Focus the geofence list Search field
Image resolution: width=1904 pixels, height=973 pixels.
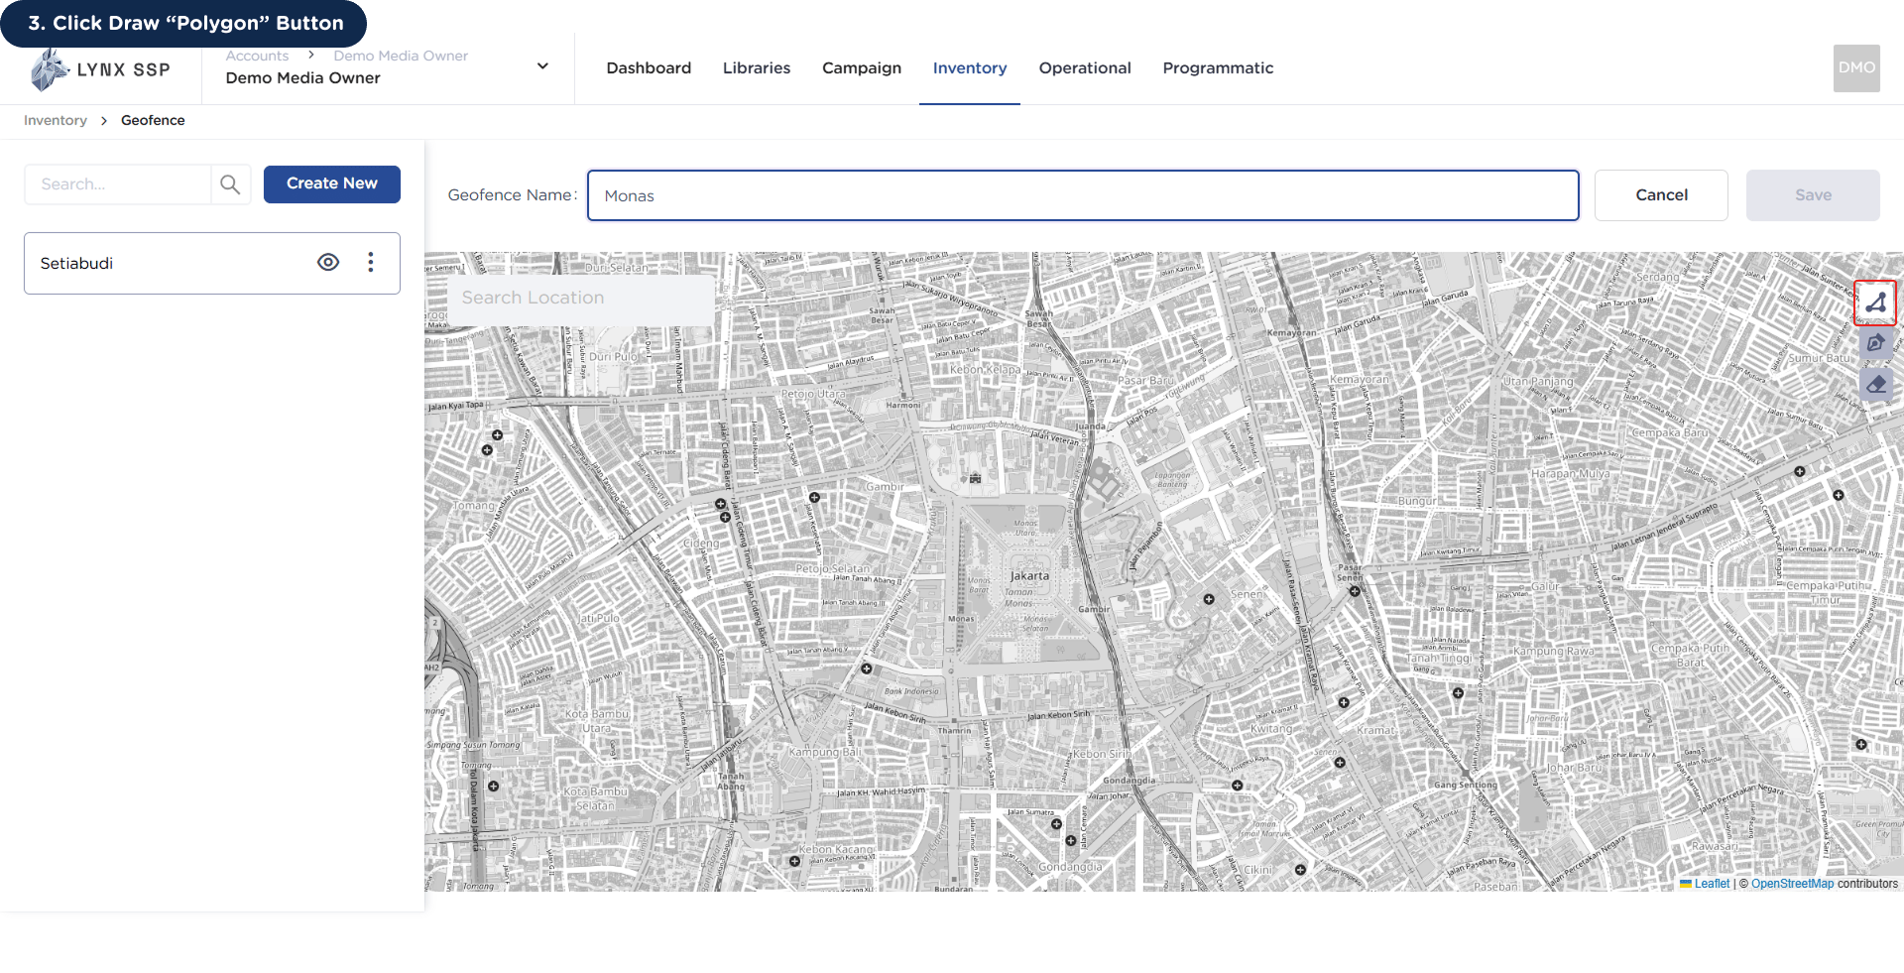coord(118,184)
